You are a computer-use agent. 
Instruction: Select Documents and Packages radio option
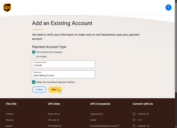(x=34, y=52)
